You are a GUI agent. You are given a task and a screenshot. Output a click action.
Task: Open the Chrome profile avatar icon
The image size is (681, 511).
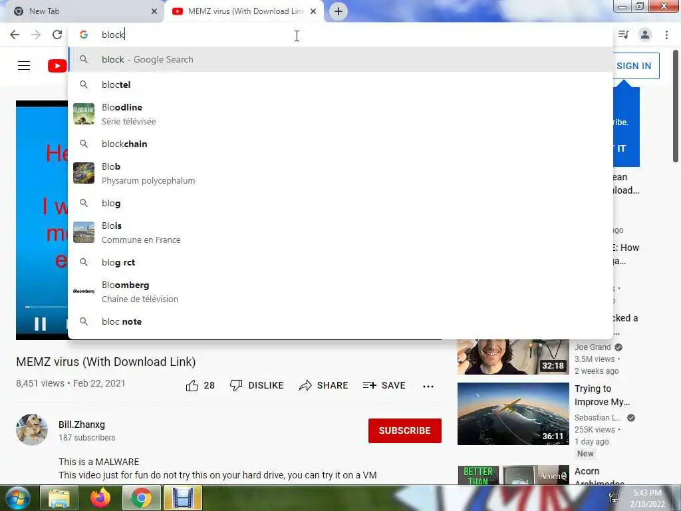(645, 35)
